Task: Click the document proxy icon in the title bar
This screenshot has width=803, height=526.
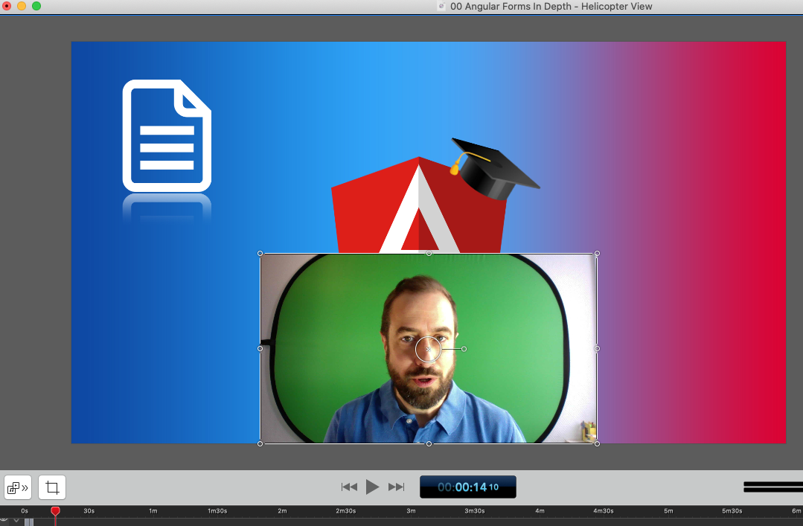Action: tap(441, 6)
